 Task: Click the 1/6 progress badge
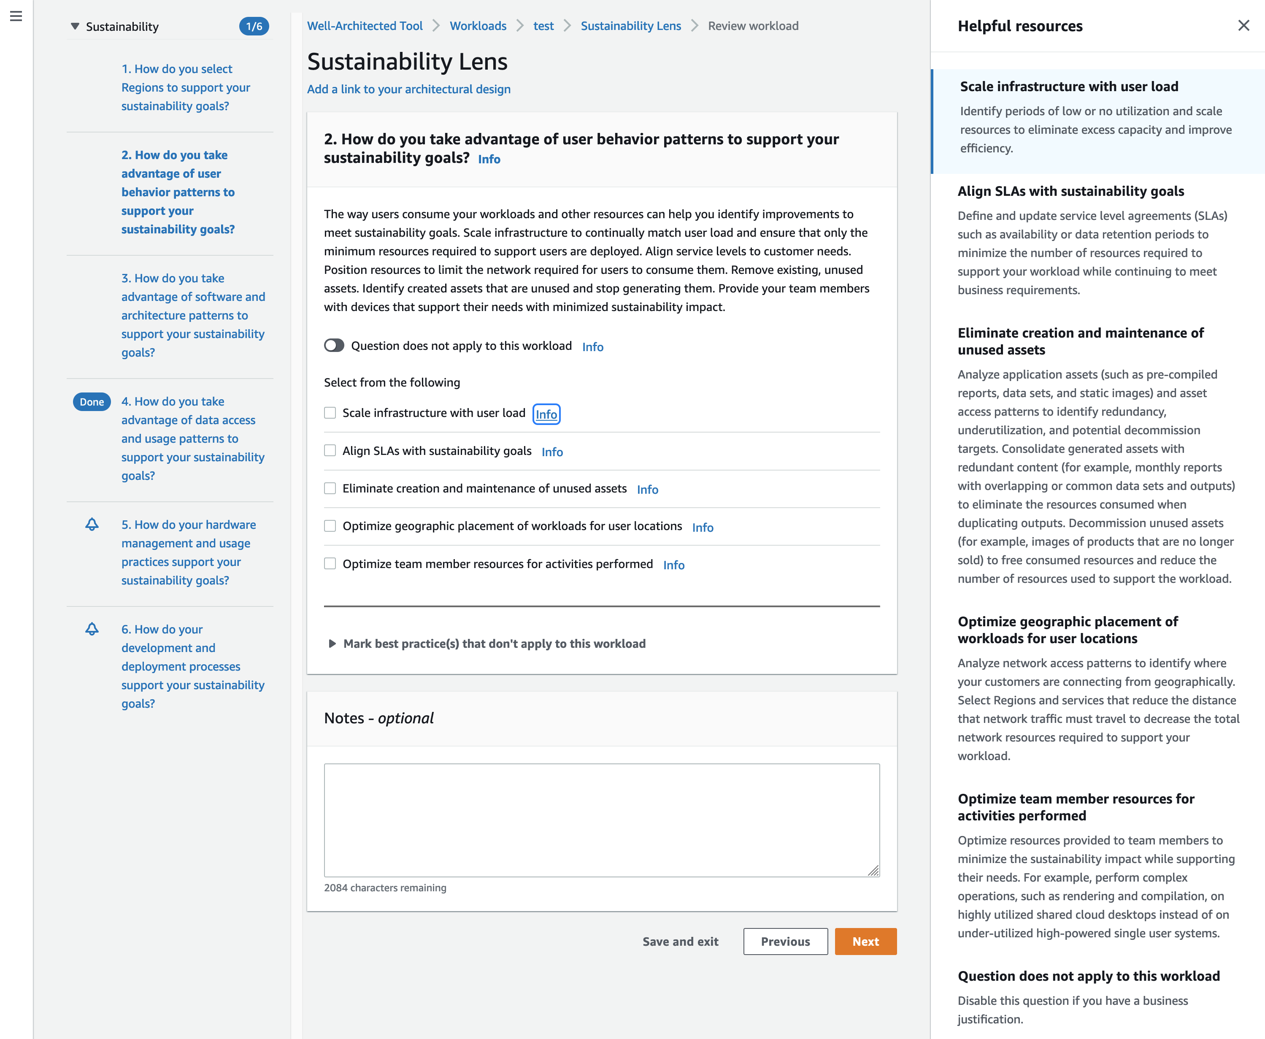[254, 26]
